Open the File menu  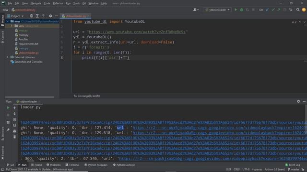pyautogui.click(x=10, y=3)
